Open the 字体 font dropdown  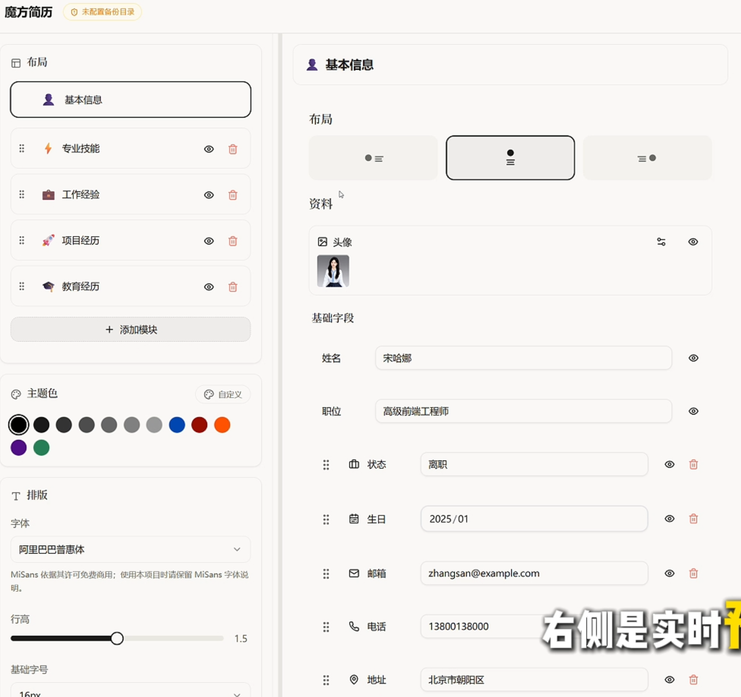130,549
